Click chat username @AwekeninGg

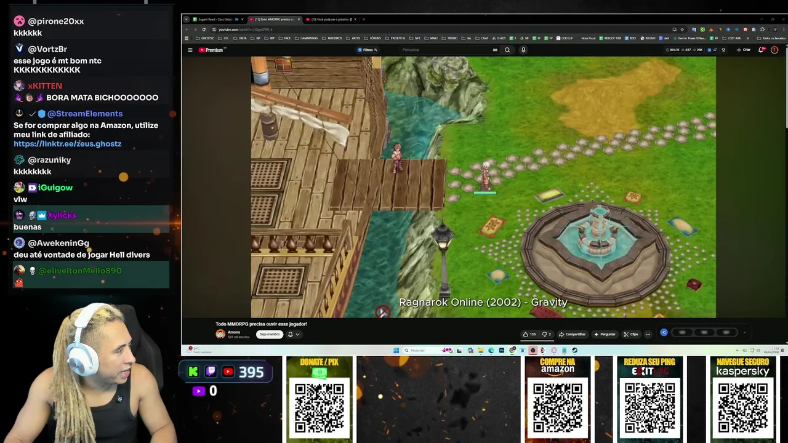58,243
